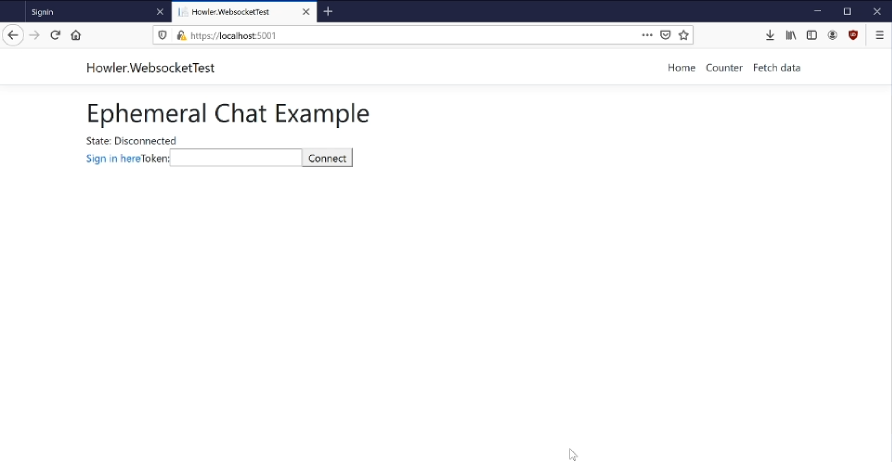Click the Firefox downloads icon
Screen dimensions: 892x462
[x=771, y=35]
